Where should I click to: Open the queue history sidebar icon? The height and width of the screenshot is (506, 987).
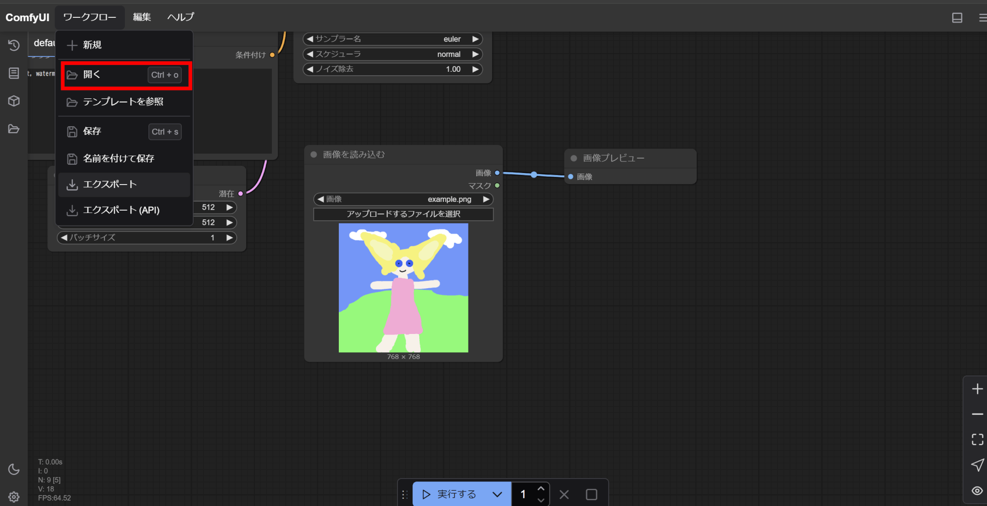[x=13, y=45]
